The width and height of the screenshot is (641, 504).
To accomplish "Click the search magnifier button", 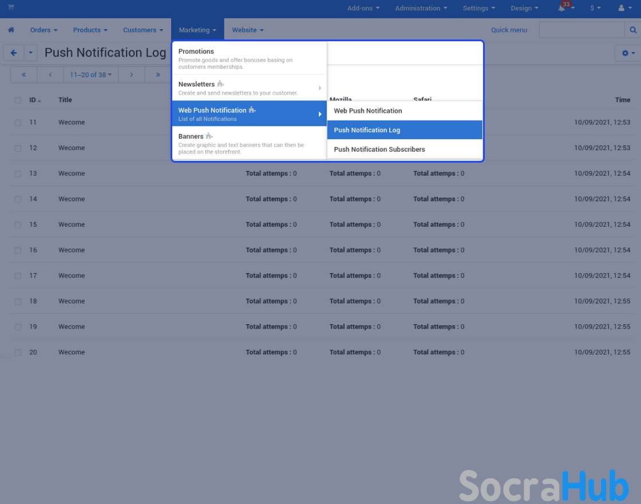I will [633, 30].
